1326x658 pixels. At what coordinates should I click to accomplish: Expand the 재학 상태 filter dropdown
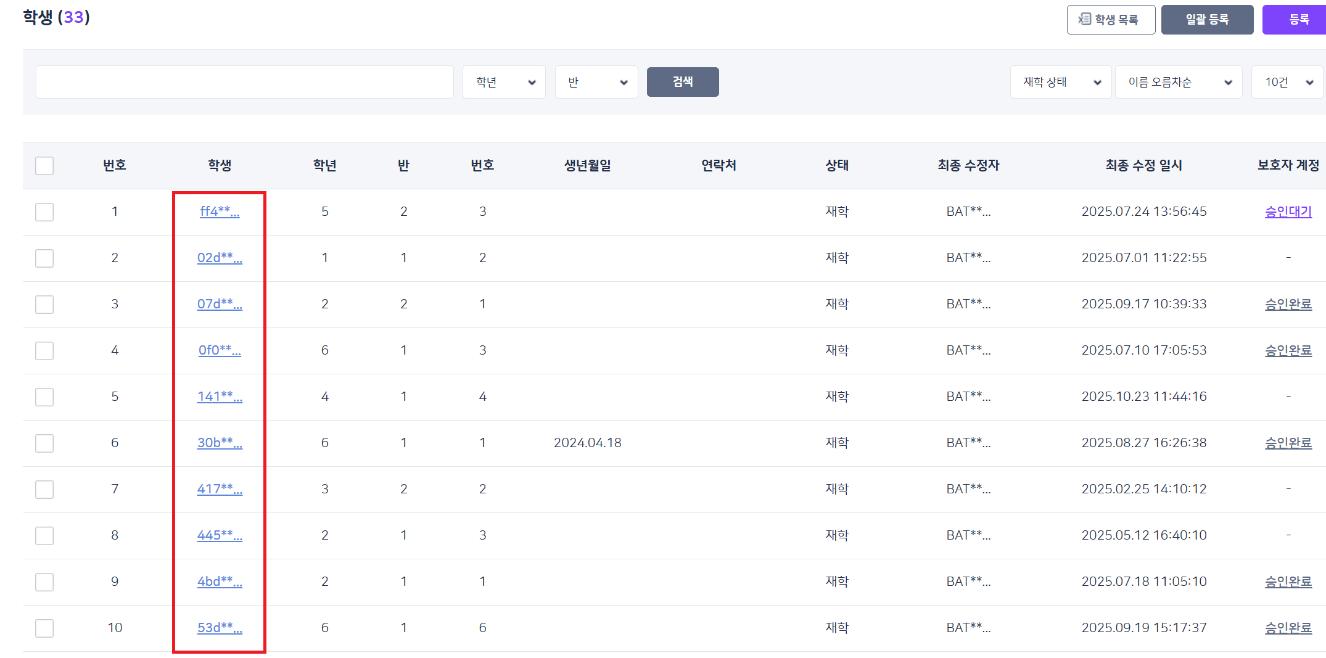tap(1060, 82)
